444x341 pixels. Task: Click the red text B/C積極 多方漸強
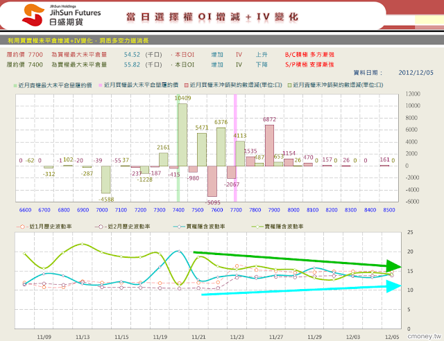309,55
